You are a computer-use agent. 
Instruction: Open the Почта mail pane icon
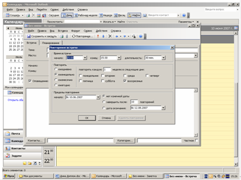pyautogui.click(x=8, y=133)
